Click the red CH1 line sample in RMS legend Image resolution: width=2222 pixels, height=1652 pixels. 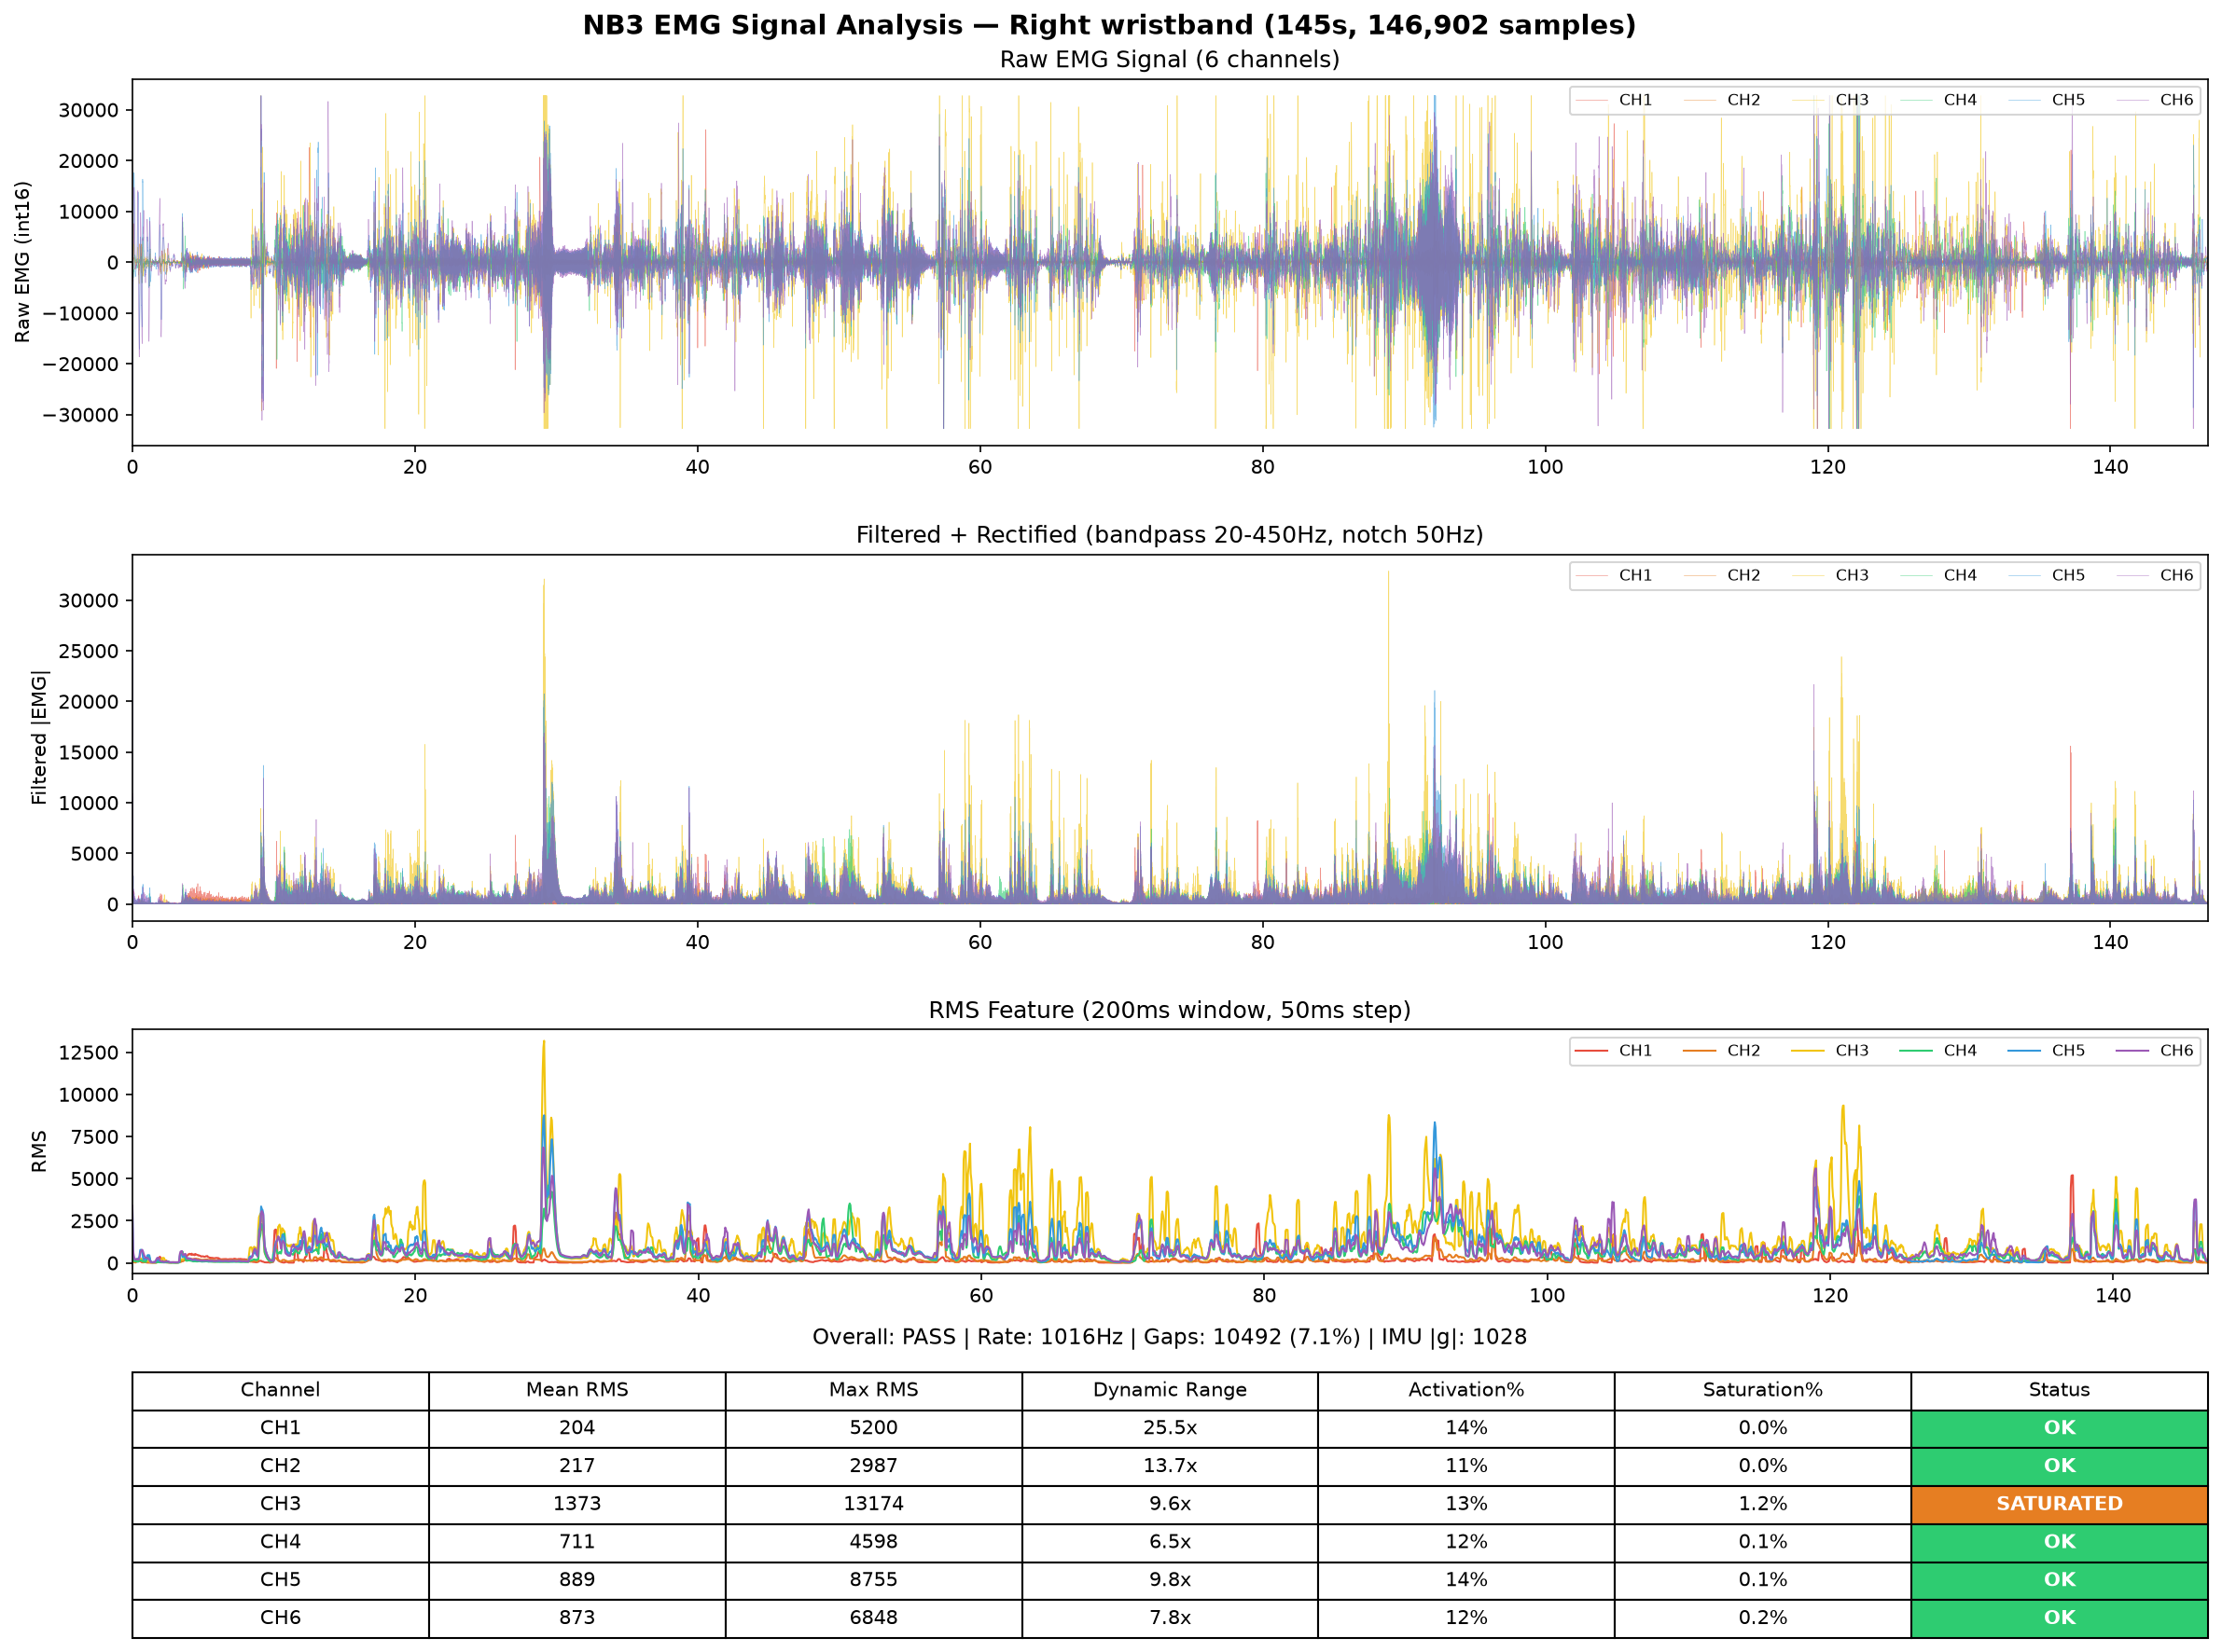[1591, 1051]
